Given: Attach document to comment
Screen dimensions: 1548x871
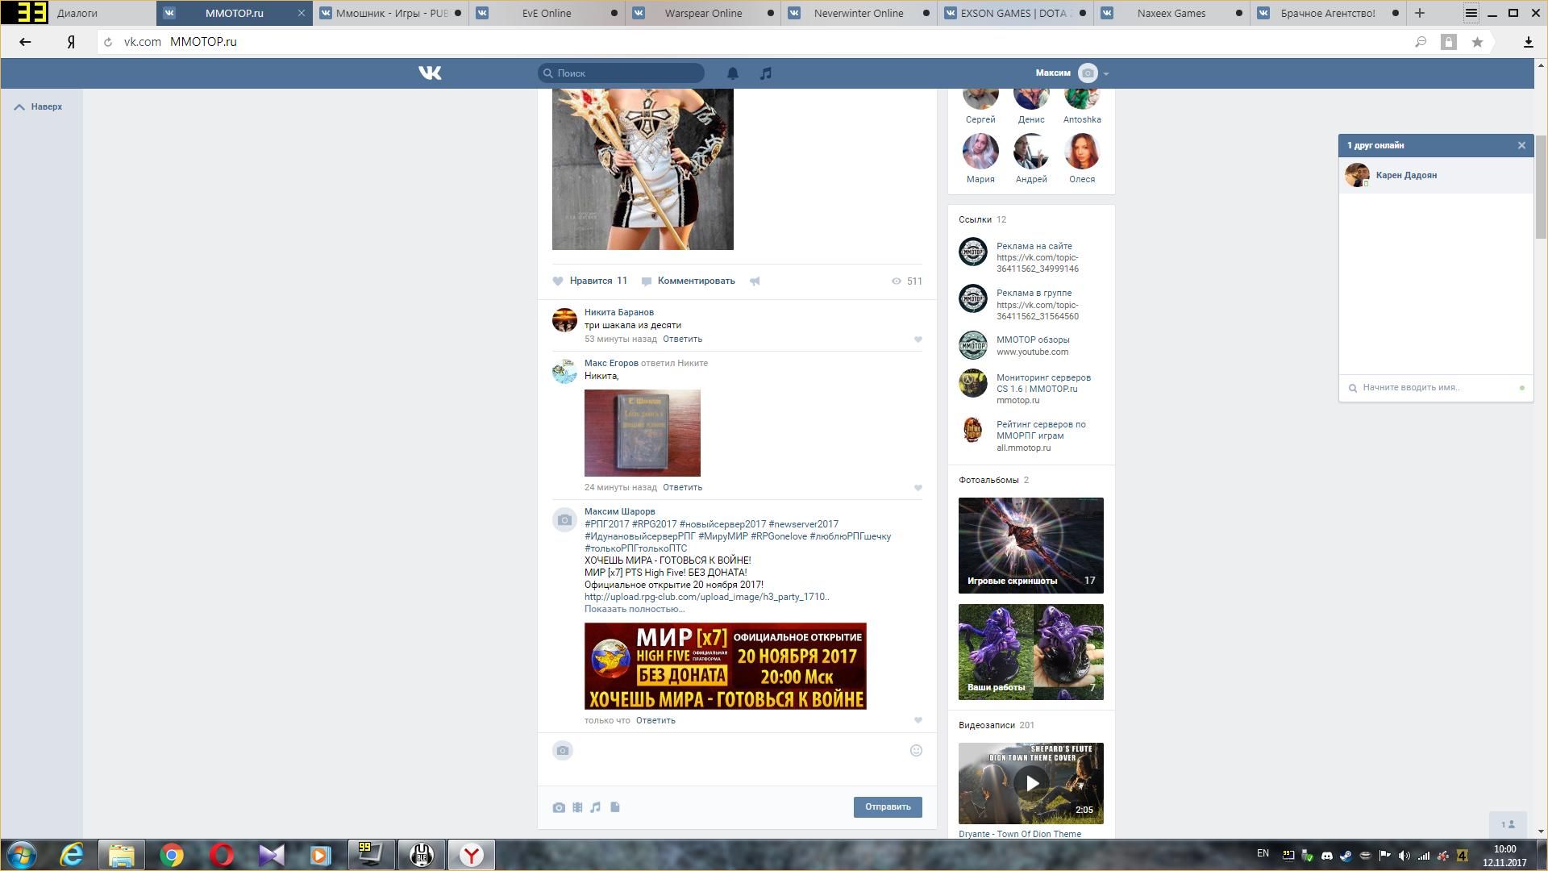Looking at the screenshot, I should pos(615,807).
